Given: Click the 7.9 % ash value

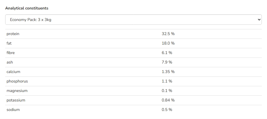Looking at the screenshot, I should point(167,62).
